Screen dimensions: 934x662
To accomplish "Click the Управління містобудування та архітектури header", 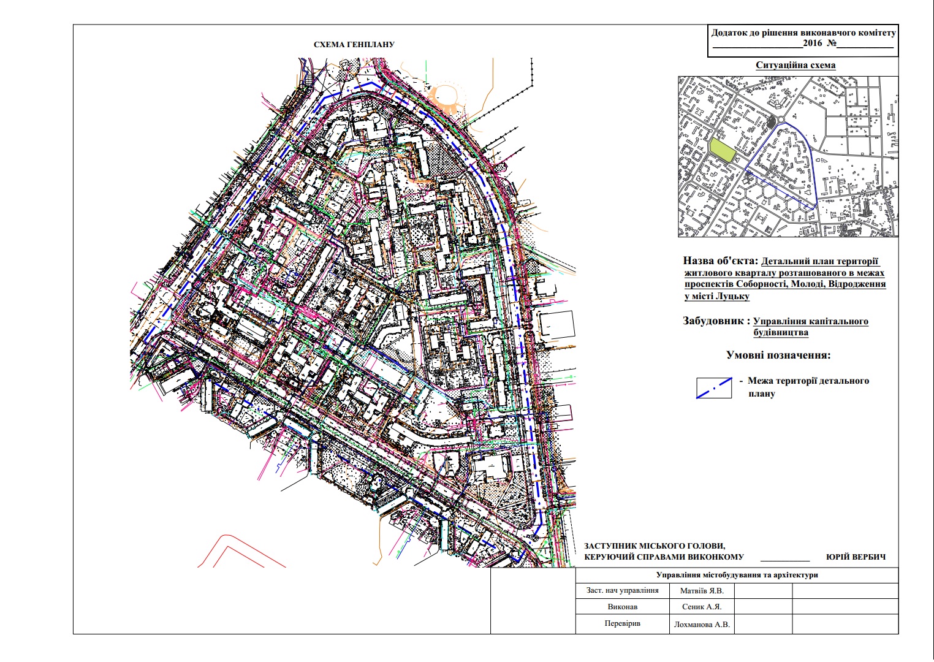I will (x=737, y=575).
